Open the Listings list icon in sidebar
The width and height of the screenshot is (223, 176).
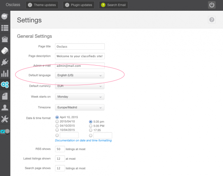(5, 28)
